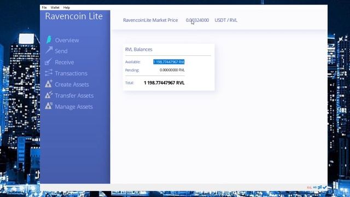
Task: Open the Send page
Action: [x=61, y=51]
